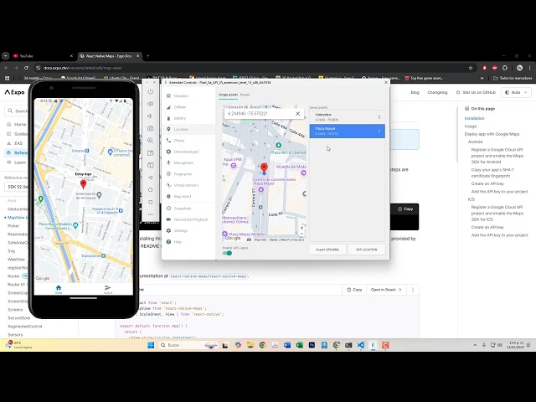The height and width of the screenshot is (402, 536).
Task: Jump to Deploy app with Google Maps
Action: pos(492,134)
